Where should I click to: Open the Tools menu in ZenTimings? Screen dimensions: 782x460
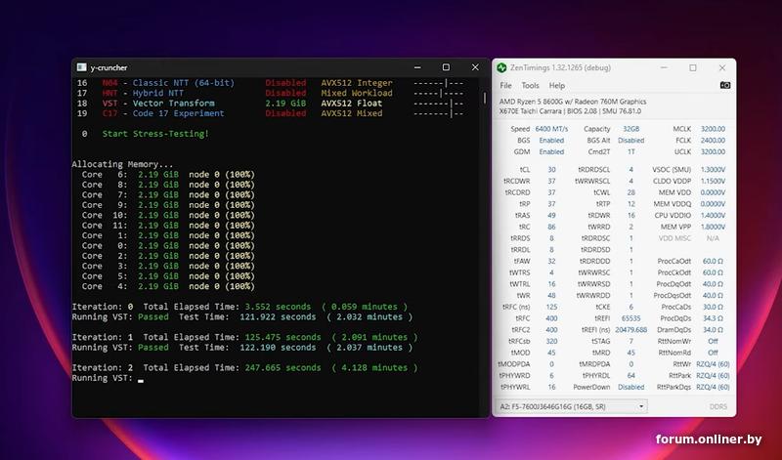click(x=530, y=86)
